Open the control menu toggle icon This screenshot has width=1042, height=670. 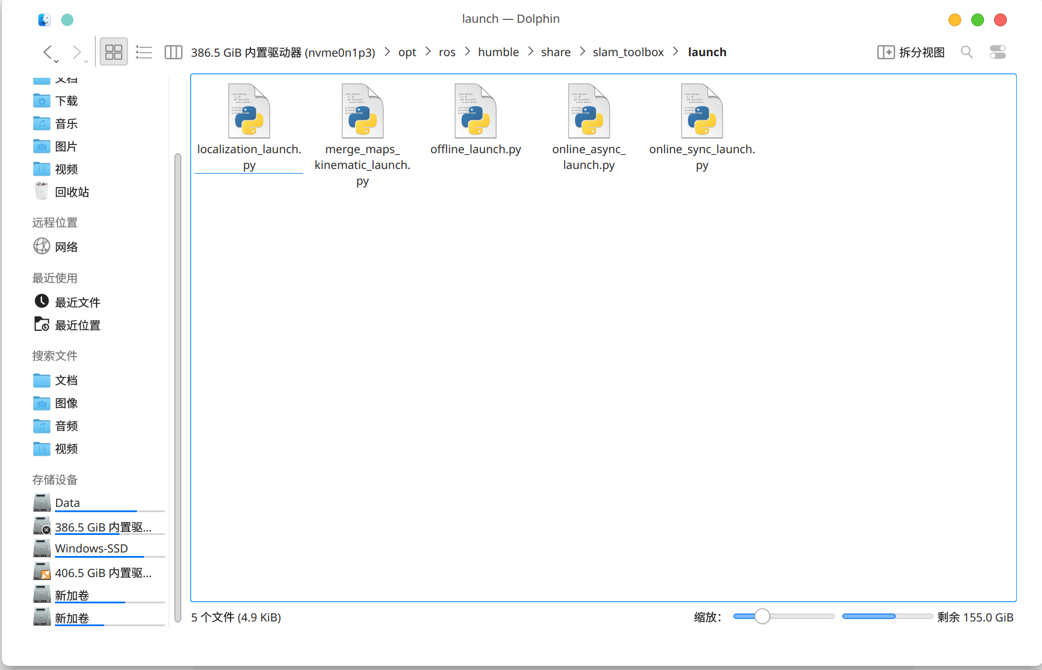[x=998, y=52]
